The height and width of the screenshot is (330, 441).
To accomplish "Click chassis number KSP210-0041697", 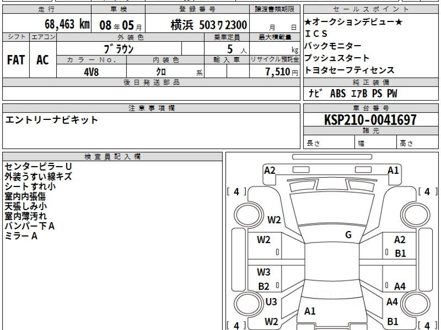I will 370,120.
